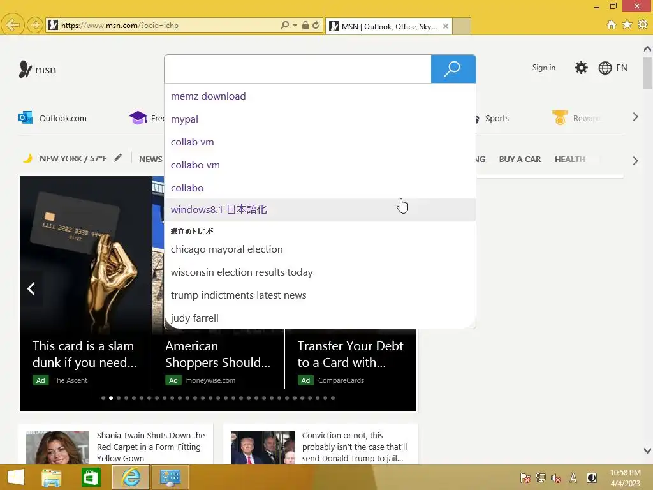
Task: Expand category bar with right chevron
Action: click(635, 160)
